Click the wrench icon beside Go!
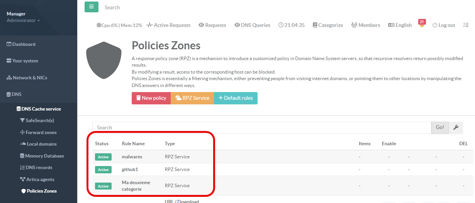The width and height of the screenshot is (475, 203). click(456, 128)
